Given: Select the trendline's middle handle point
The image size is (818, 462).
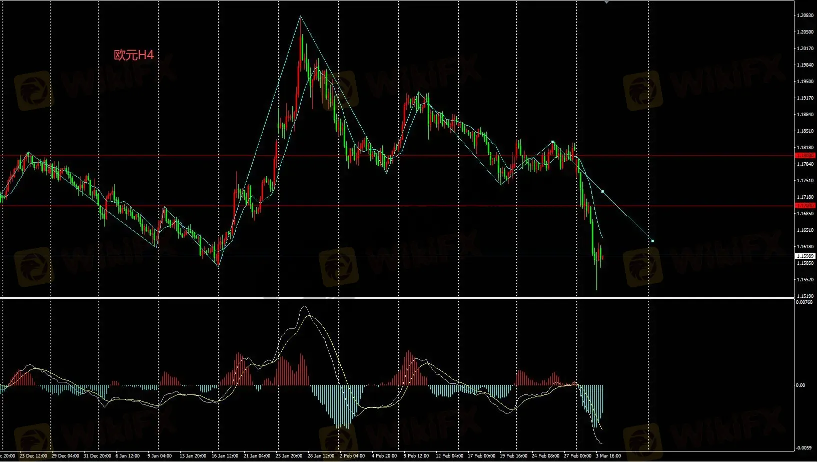Looking at the screenshot, I should (x=602, y=192).
